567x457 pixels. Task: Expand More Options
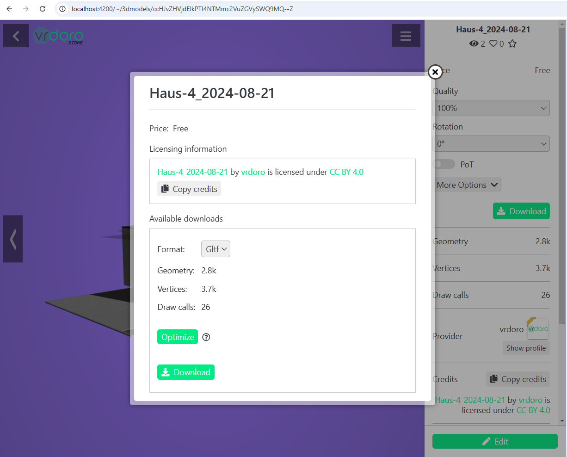pyautogui.click(x=467, y=185)
